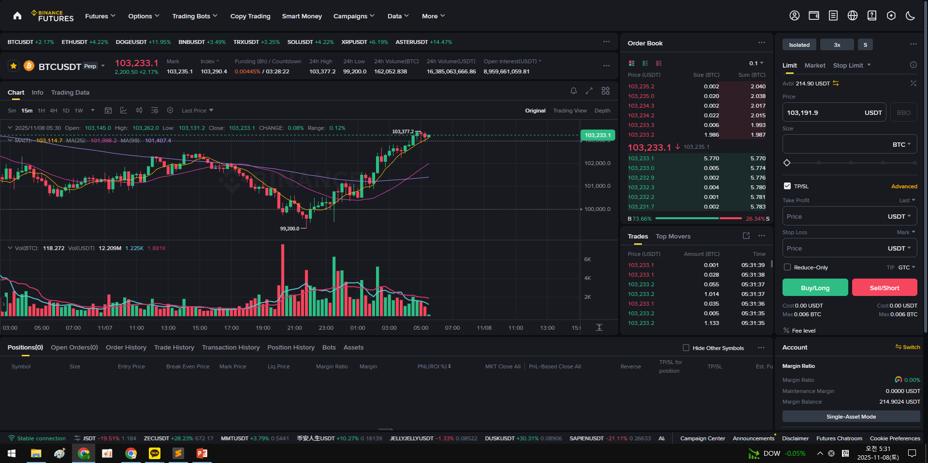Open Order Book more options menu
This screenshot has height=463, width=928.
(762, 43)
